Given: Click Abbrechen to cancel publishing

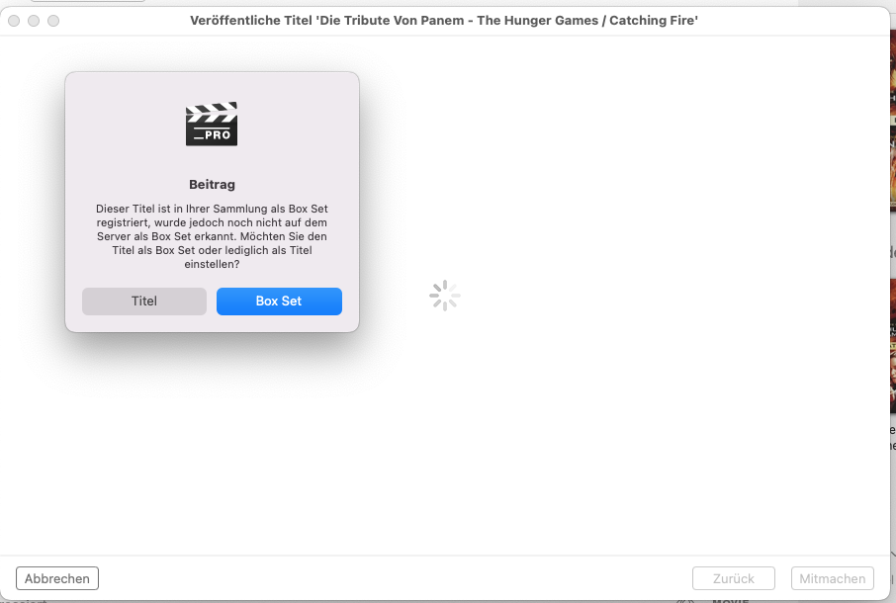Looking at the screenshot, I should point(57,578).
